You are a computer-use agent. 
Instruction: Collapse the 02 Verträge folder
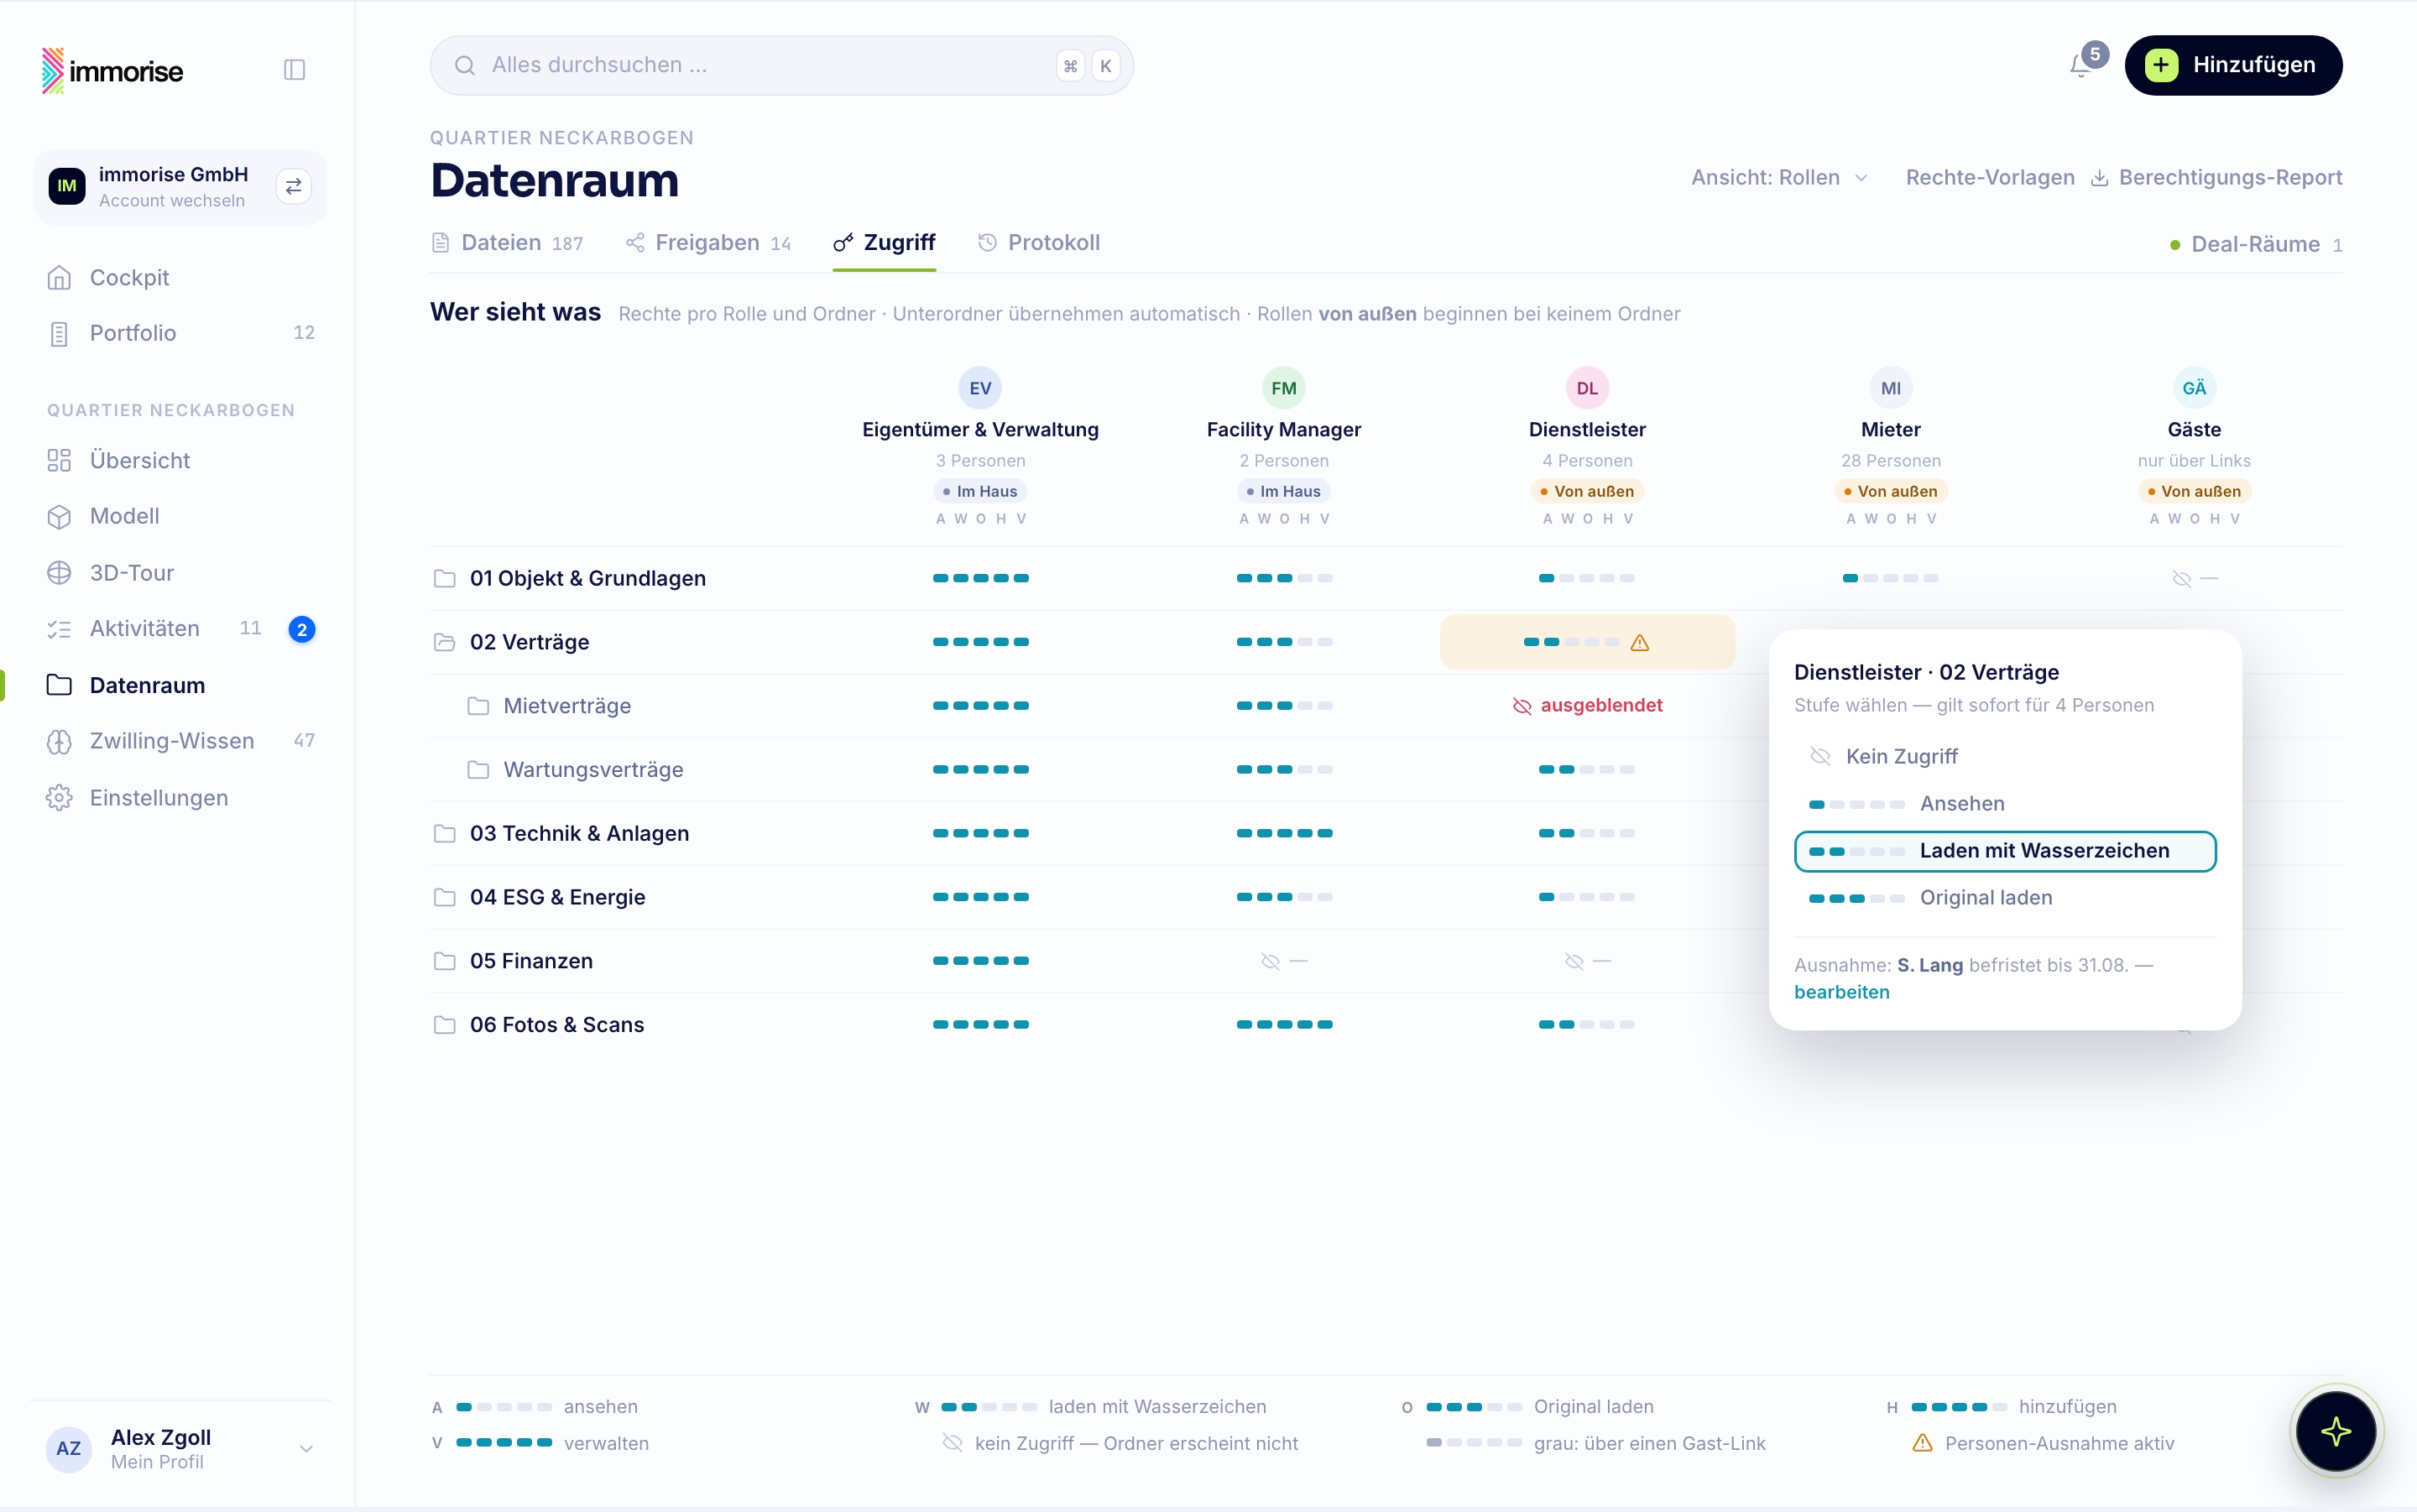point(445,643)
